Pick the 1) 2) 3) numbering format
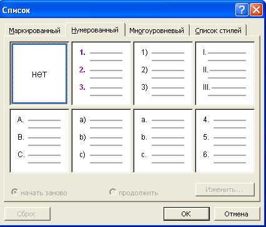Image resolution: width=266 pixels, height=227 pixels. click(x=163, y=74)
